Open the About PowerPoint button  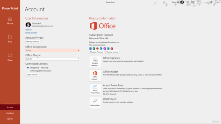tap(95, 89)
